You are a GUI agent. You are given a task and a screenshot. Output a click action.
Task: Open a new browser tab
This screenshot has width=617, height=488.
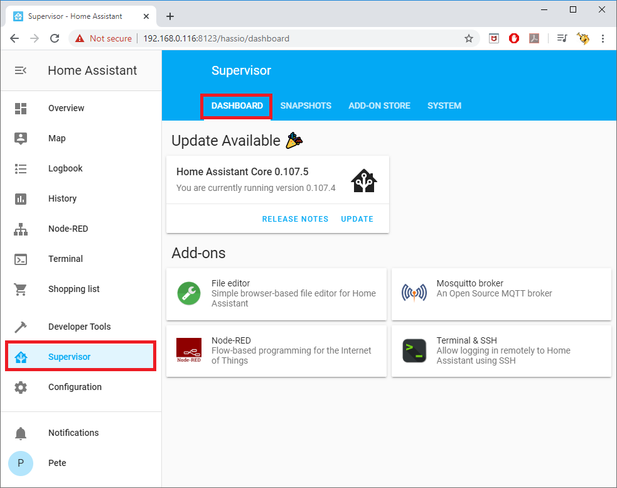pyautogui.click(x=169, y=16)
